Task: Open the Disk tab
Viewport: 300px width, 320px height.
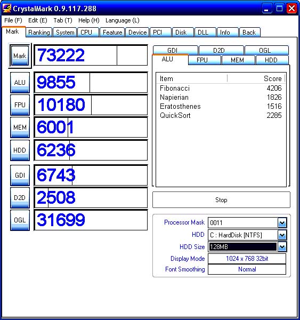Action: pyautogui.click(x=183, y=33)
